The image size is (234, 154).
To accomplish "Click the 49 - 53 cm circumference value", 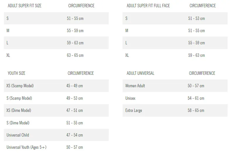I will [75, 98].
